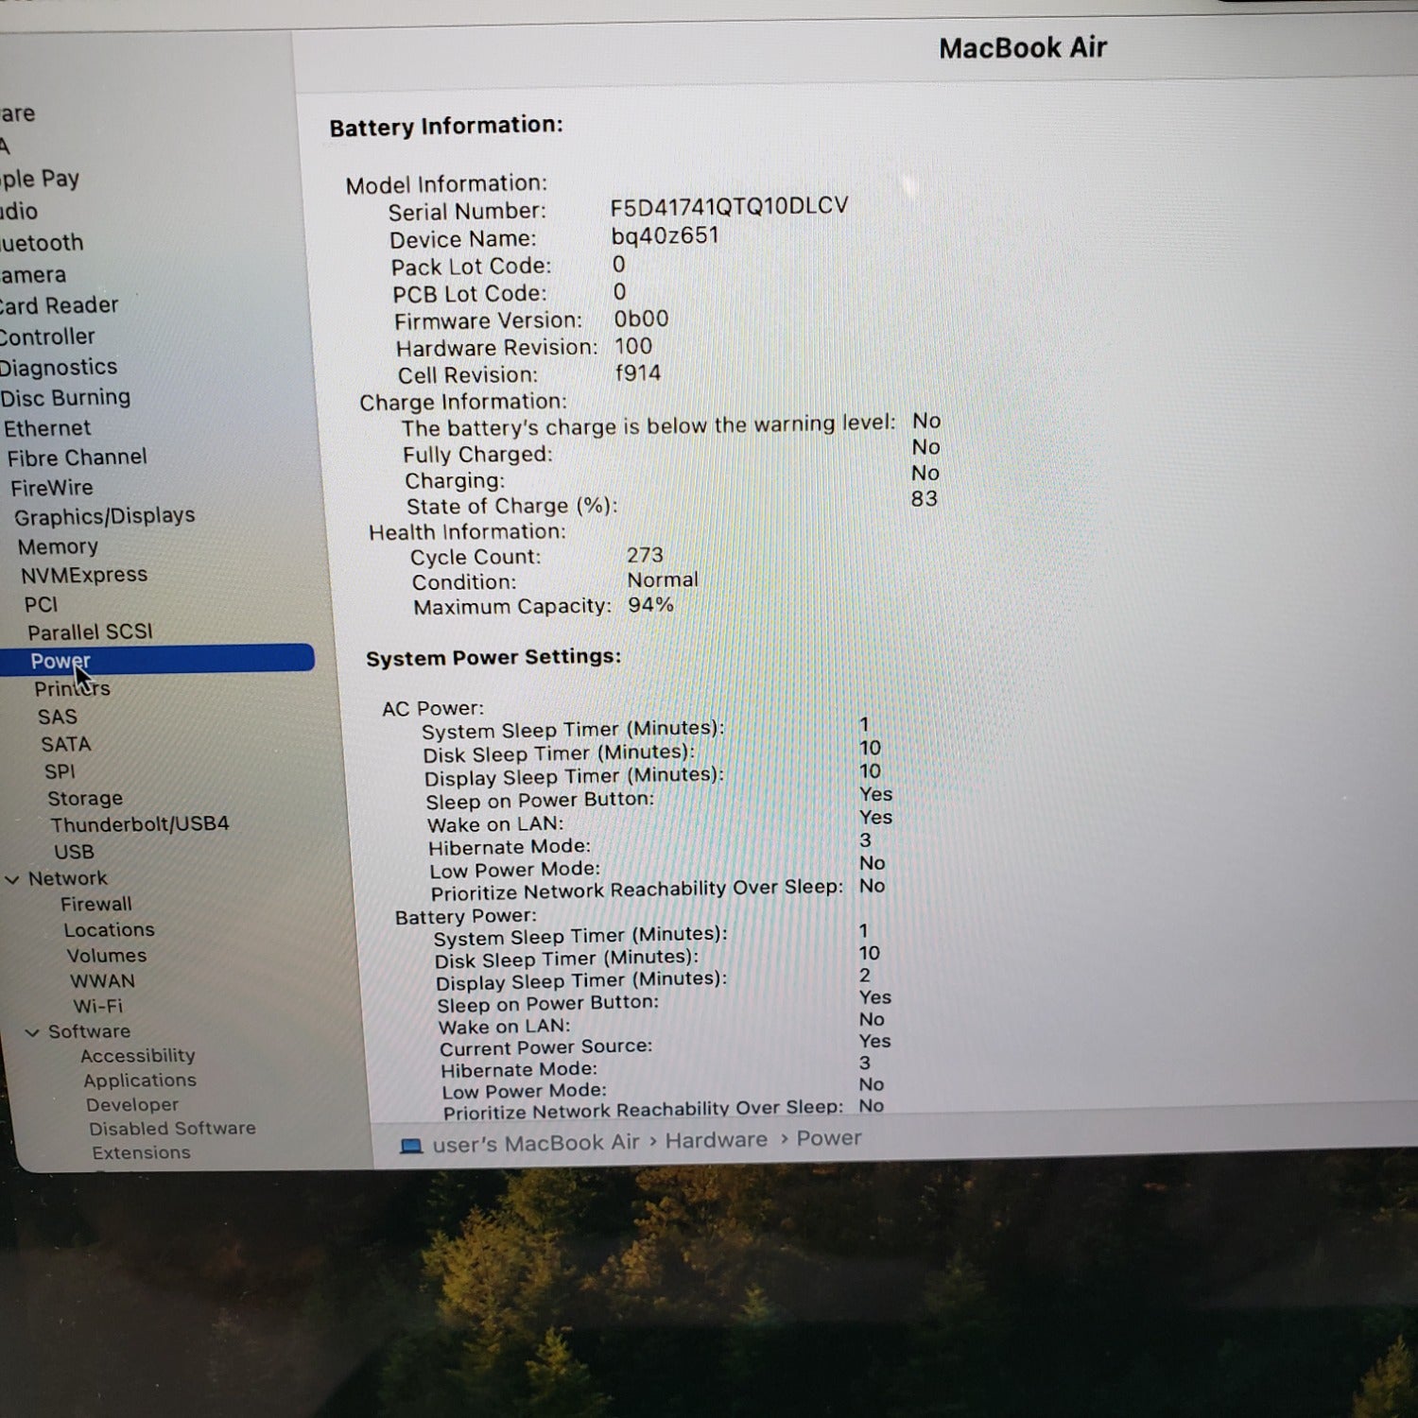
Task: Select Extensions under Software
Action: [141, 1153]
